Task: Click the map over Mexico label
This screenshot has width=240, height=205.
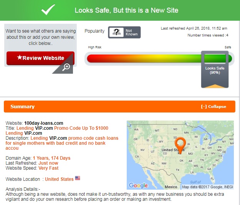Action: pos(171,187)
